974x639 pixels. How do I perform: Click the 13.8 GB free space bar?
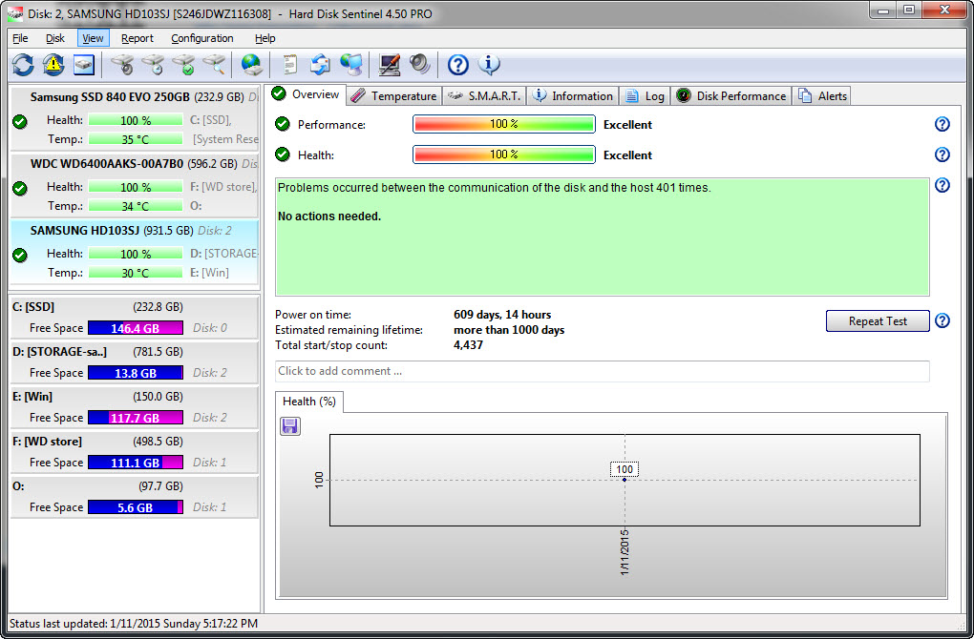(x=136, y=373)
